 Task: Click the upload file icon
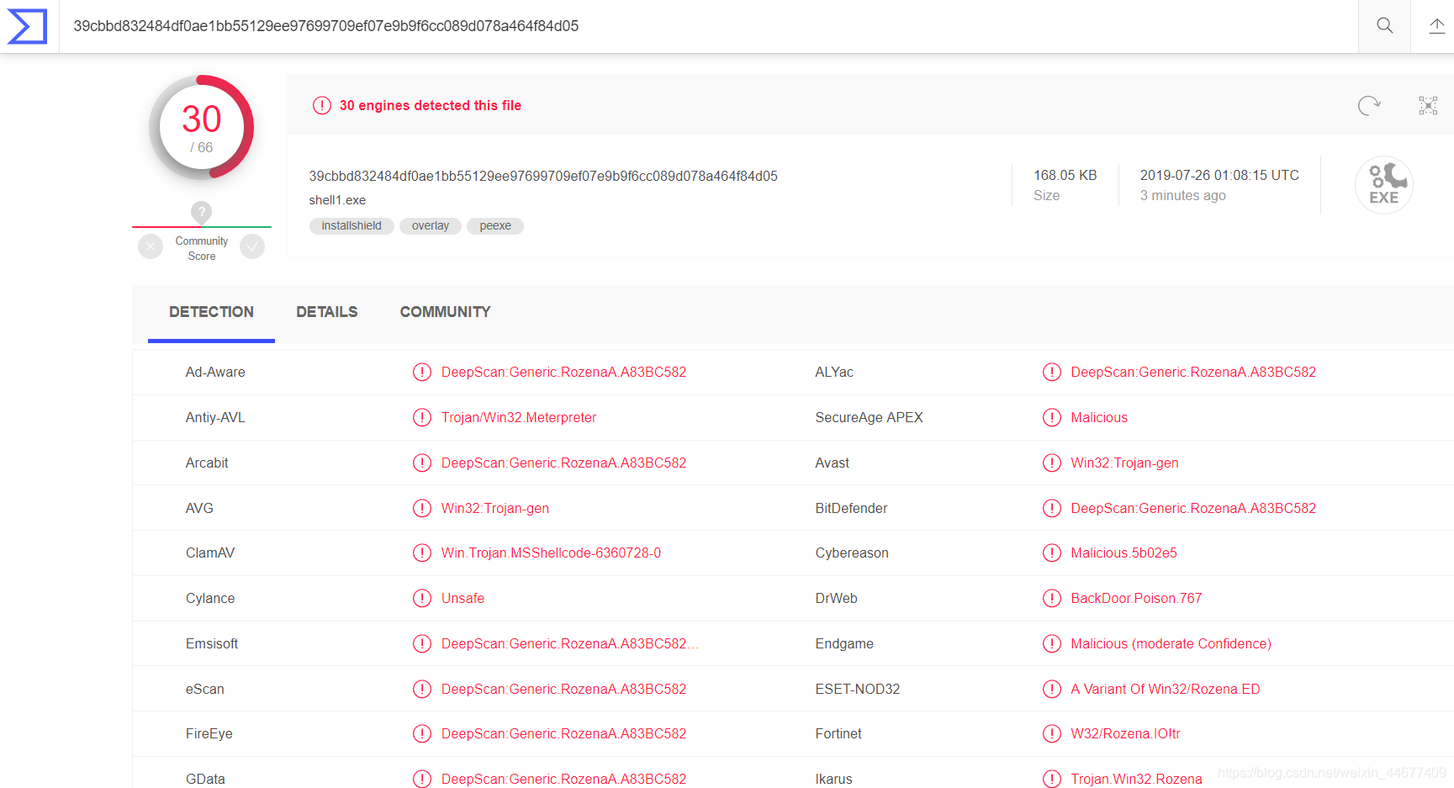point(1436,26)
